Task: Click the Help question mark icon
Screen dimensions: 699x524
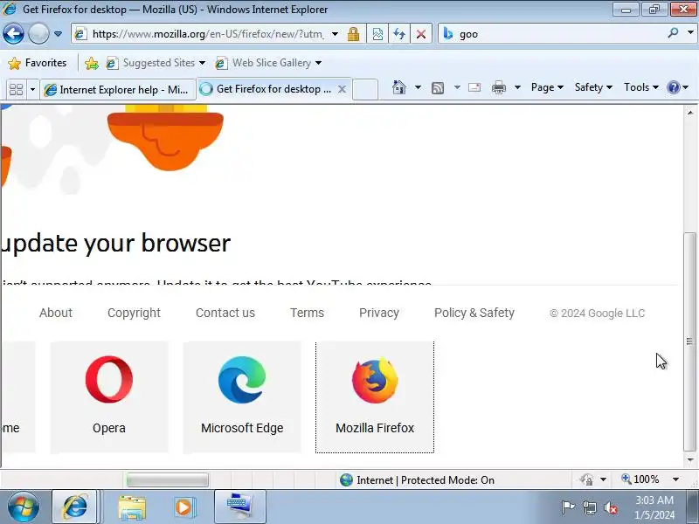Action: pyautogui.click(x=673, y=87)
